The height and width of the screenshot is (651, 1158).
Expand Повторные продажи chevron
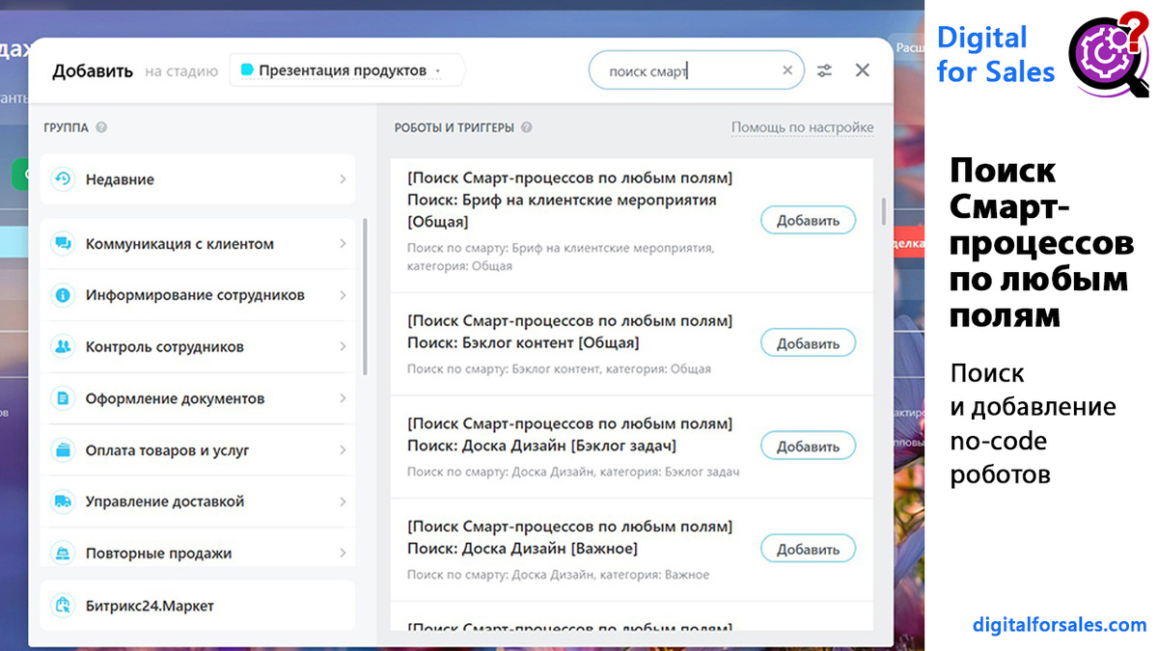point(343,554)
